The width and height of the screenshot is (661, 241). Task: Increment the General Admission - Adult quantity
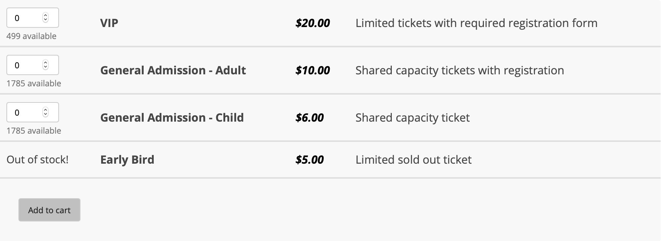point(45,62)
